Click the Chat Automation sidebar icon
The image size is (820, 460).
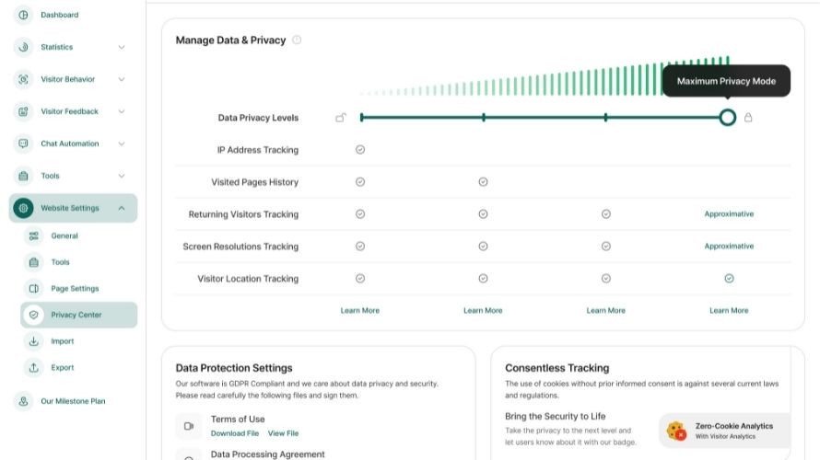click(x=23, y=144)
